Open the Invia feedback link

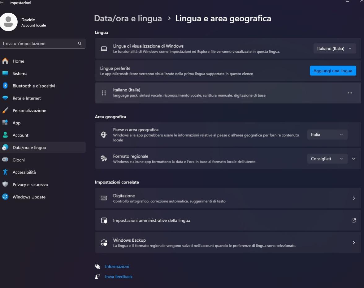119,277
